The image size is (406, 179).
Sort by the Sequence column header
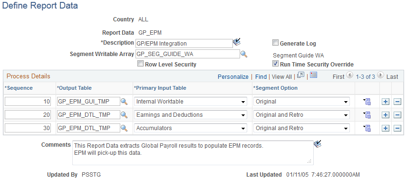pyautogui.click(x=19, y=88)
